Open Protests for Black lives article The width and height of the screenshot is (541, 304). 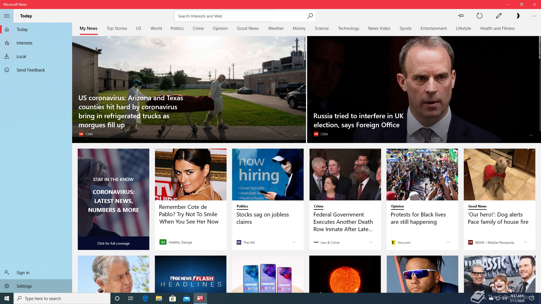coord(418,218)
